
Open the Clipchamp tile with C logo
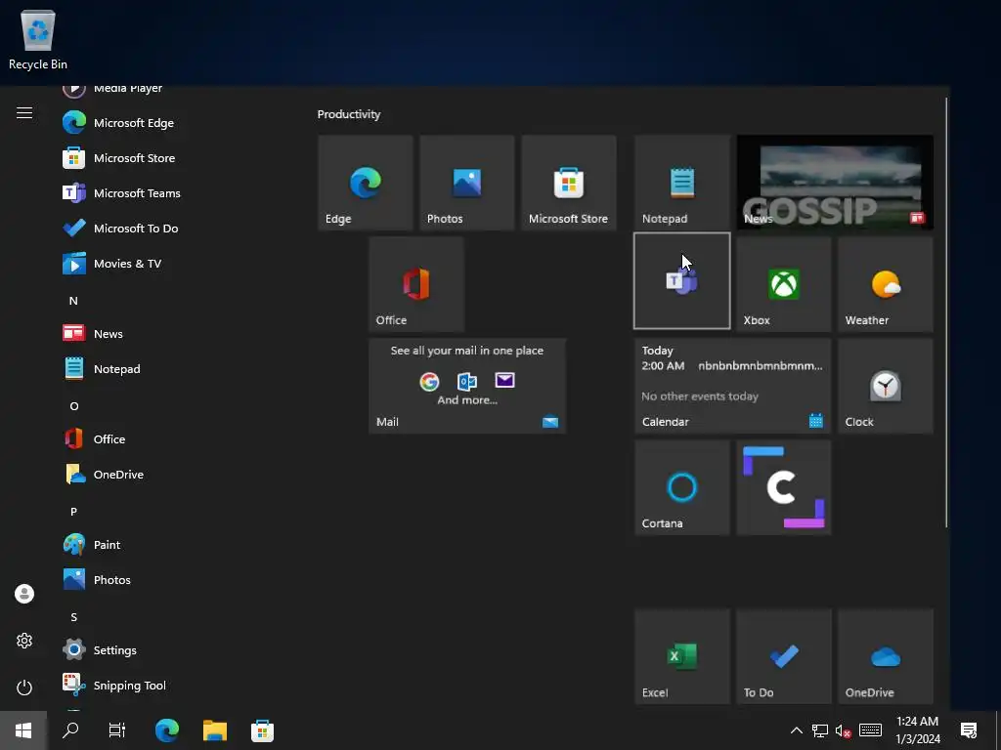pos(784,487)
